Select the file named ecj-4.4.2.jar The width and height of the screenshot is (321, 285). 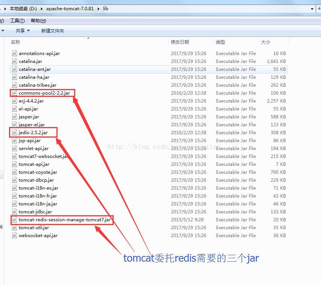(31, 101)
